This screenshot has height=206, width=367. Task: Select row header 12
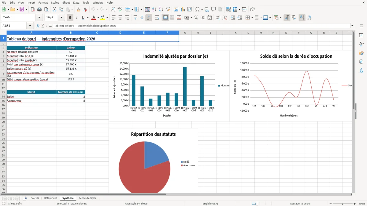pyautogui.click(x=3, y=88)
